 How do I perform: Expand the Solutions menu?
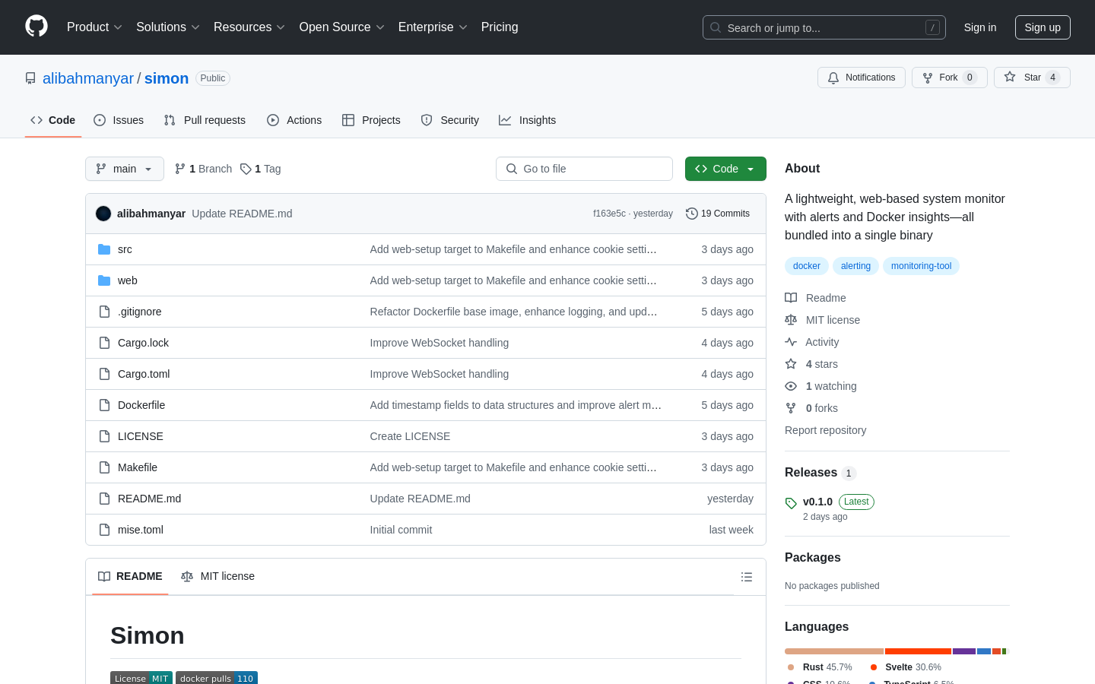[x=168, y=27]
